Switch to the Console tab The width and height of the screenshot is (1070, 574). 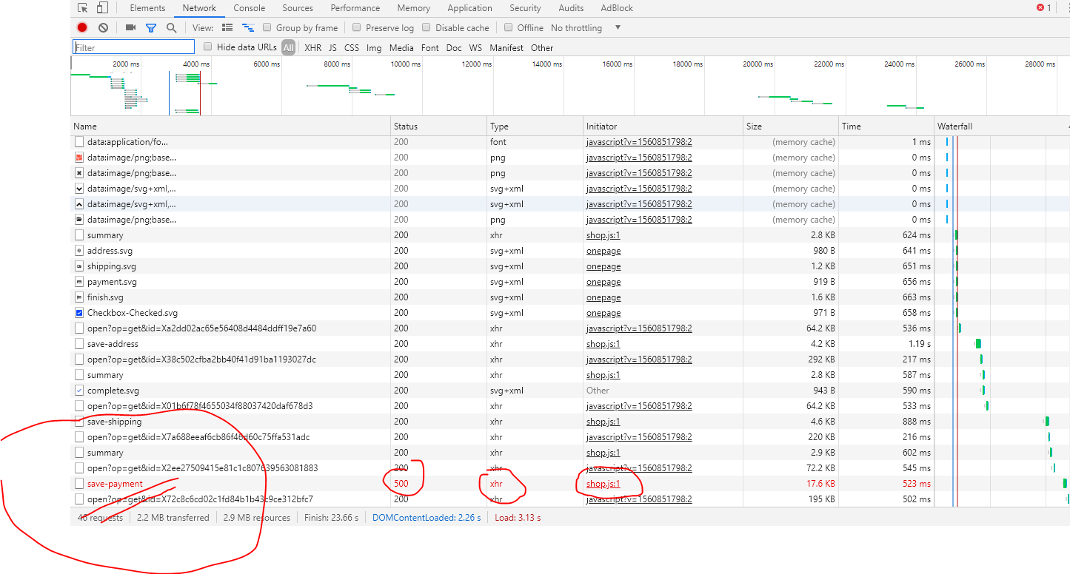click(x=250, y=8)
